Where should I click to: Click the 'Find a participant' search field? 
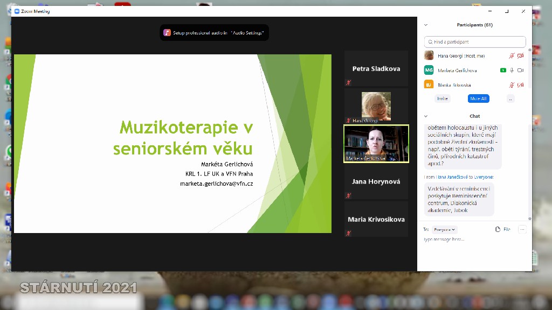474,41
